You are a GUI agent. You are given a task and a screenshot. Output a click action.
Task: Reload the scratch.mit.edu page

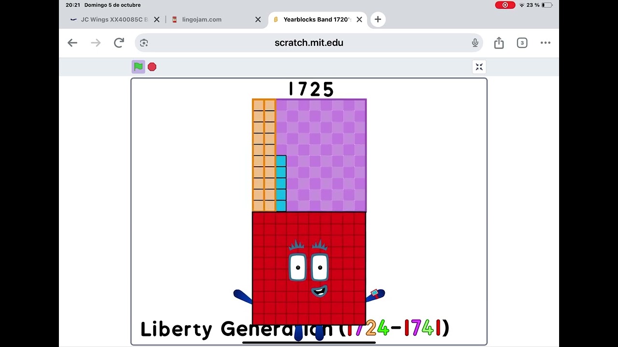click(x=119, y=43)
